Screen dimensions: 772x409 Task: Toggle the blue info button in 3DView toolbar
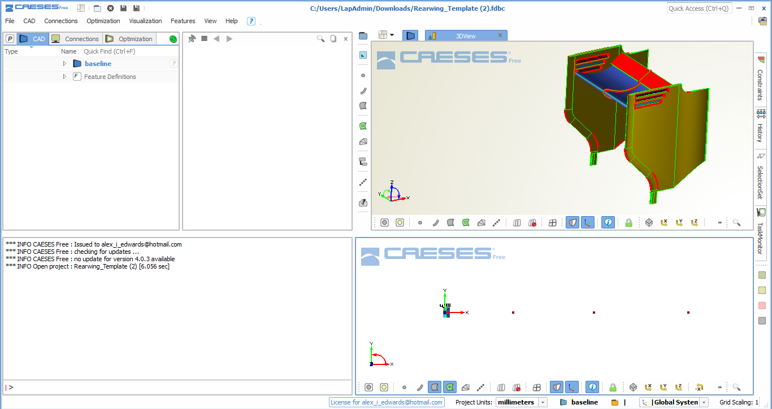[x=608, y=222]
